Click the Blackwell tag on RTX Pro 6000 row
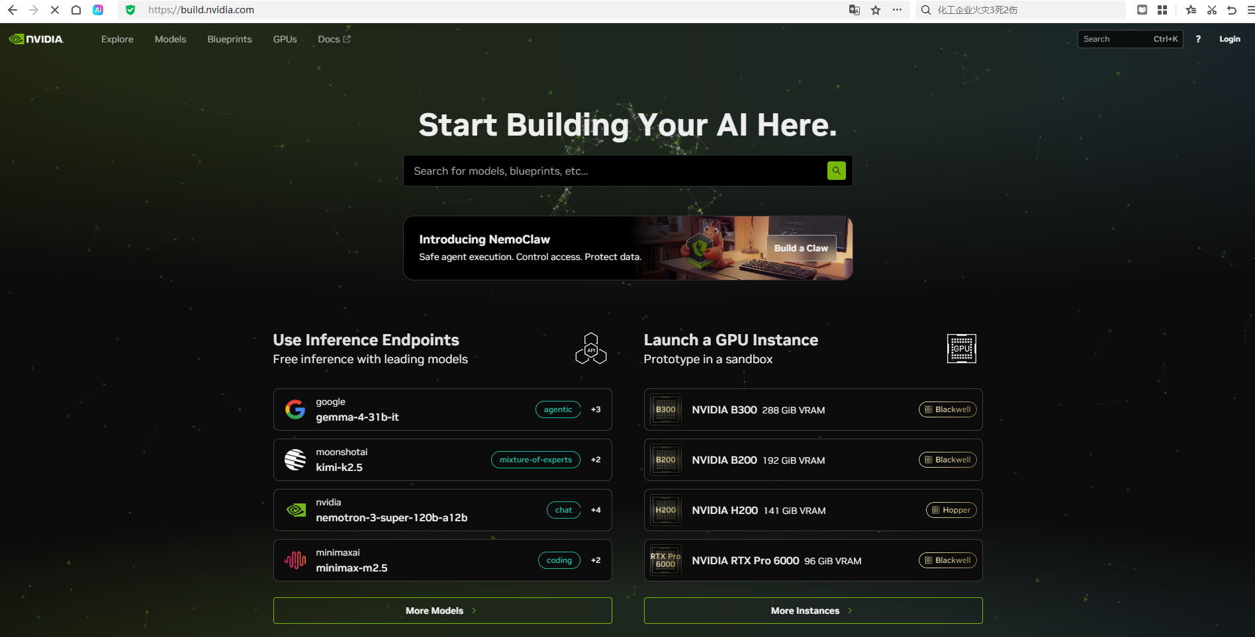 [948, 560]
